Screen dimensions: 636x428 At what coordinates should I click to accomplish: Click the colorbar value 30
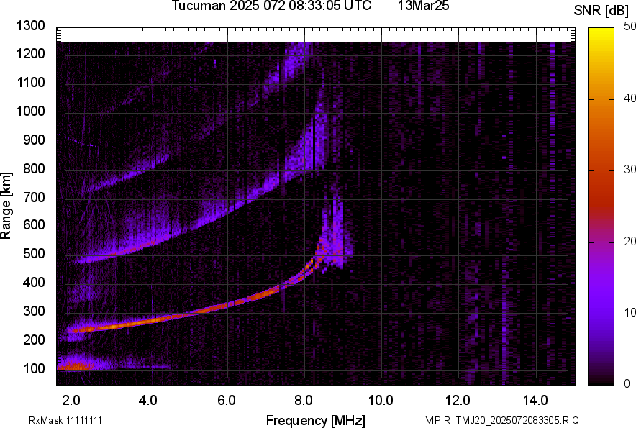(x=630, y=170)
